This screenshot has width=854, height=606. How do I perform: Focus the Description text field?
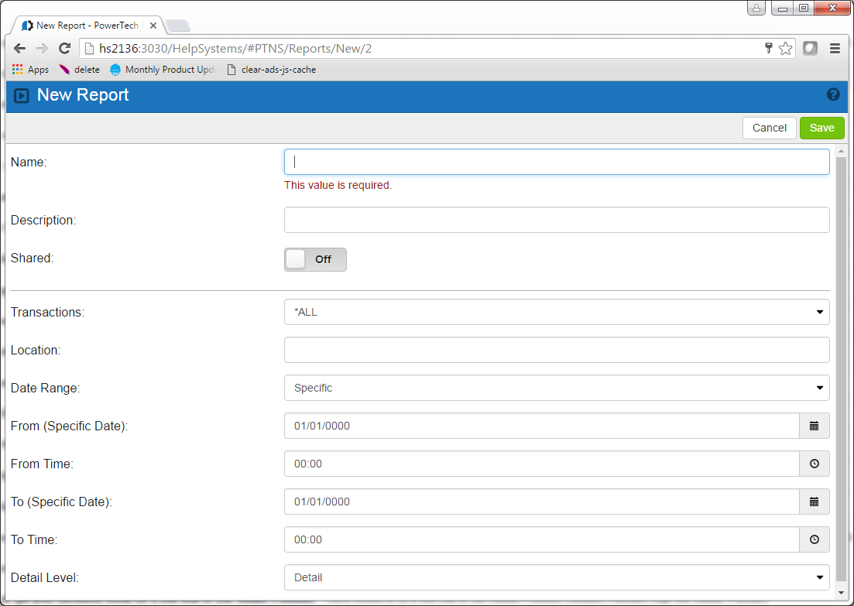[x=557, y=220]
